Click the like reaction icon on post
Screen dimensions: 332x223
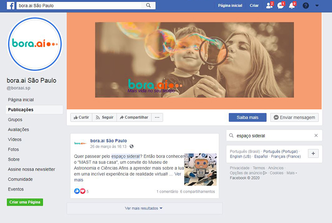coord(77,191)
